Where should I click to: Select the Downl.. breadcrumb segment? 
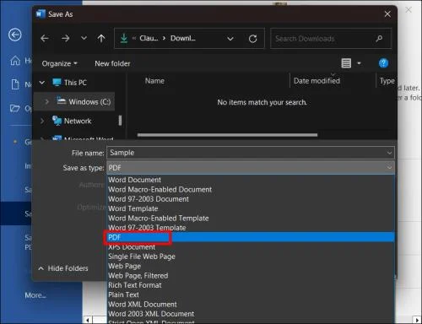(183, 38)
